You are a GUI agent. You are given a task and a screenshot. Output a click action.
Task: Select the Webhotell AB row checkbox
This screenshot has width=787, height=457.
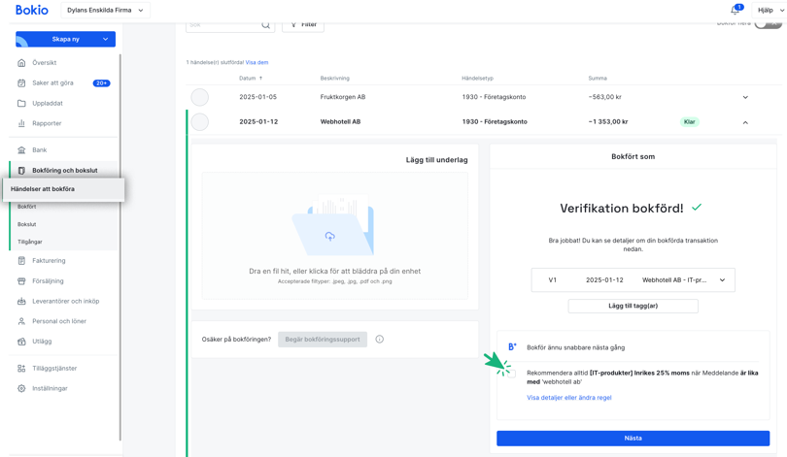click(200, 122)
